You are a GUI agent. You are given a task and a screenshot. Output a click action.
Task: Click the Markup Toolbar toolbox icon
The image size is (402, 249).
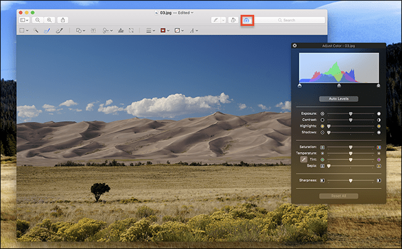(247, 20)
